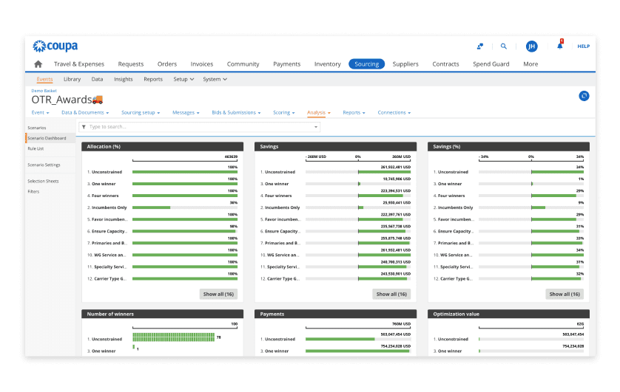The height and width of the screenshot is (392, 620).
Task: Click Show all (16) under Allocation
Action: [x=218, y=295]
